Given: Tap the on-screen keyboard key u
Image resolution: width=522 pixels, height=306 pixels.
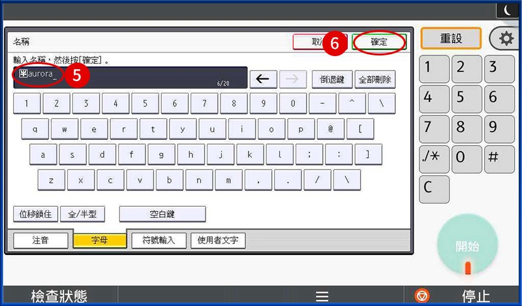Looking at the screenshot, I should [x=213, y=129].
